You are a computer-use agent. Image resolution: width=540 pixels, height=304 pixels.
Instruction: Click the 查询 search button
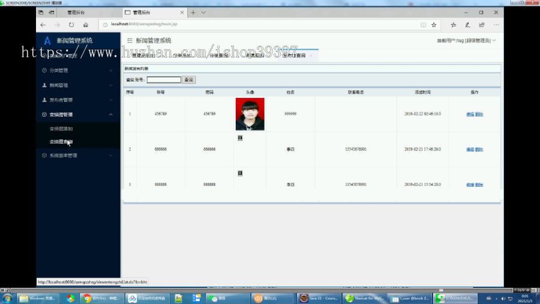[x=189, y=80]
